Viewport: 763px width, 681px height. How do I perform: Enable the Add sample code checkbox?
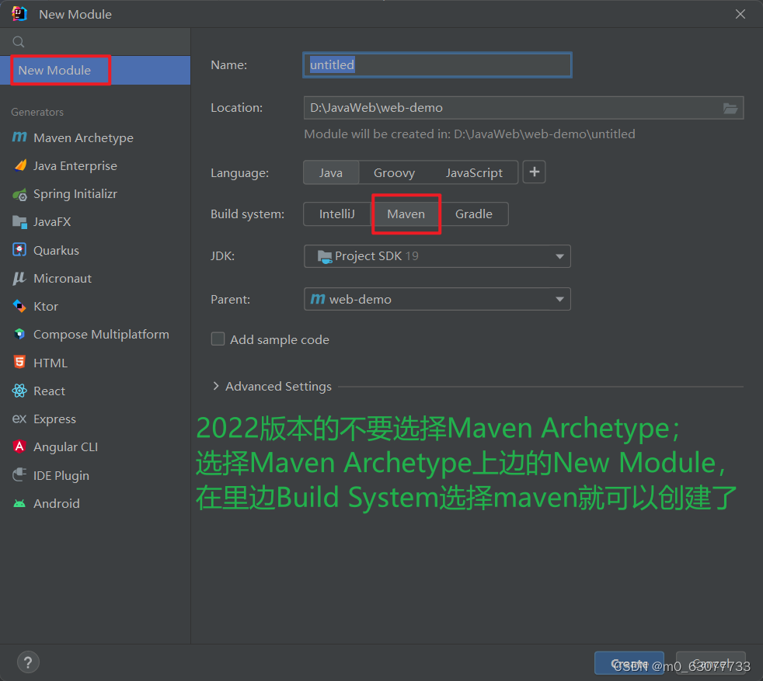point(218,339)
